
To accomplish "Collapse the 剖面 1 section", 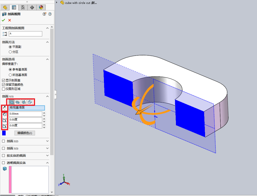I will coord(47,96).
